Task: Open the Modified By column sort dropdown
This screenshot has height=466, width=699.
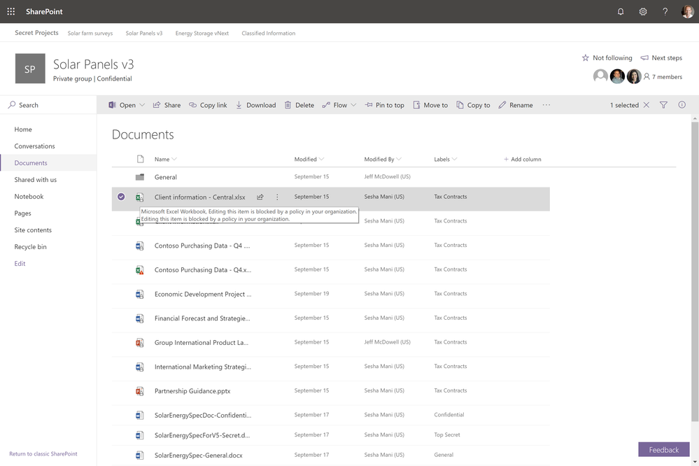Action: (x=399, y=160)
